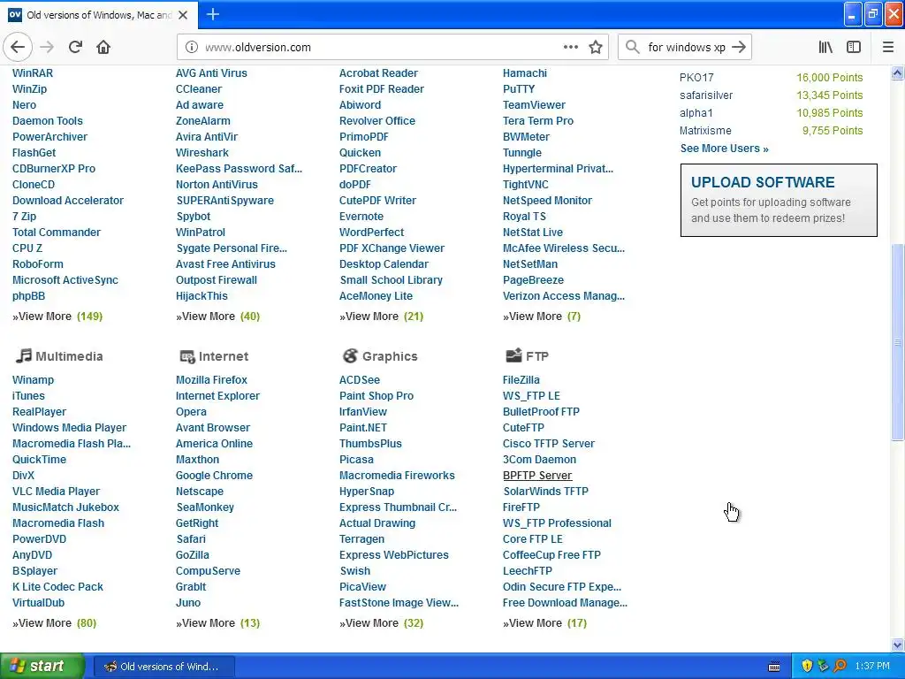The width and height of the screenshot is (905, 679).
Task: Reload the current page
Action: pos(75,47)
